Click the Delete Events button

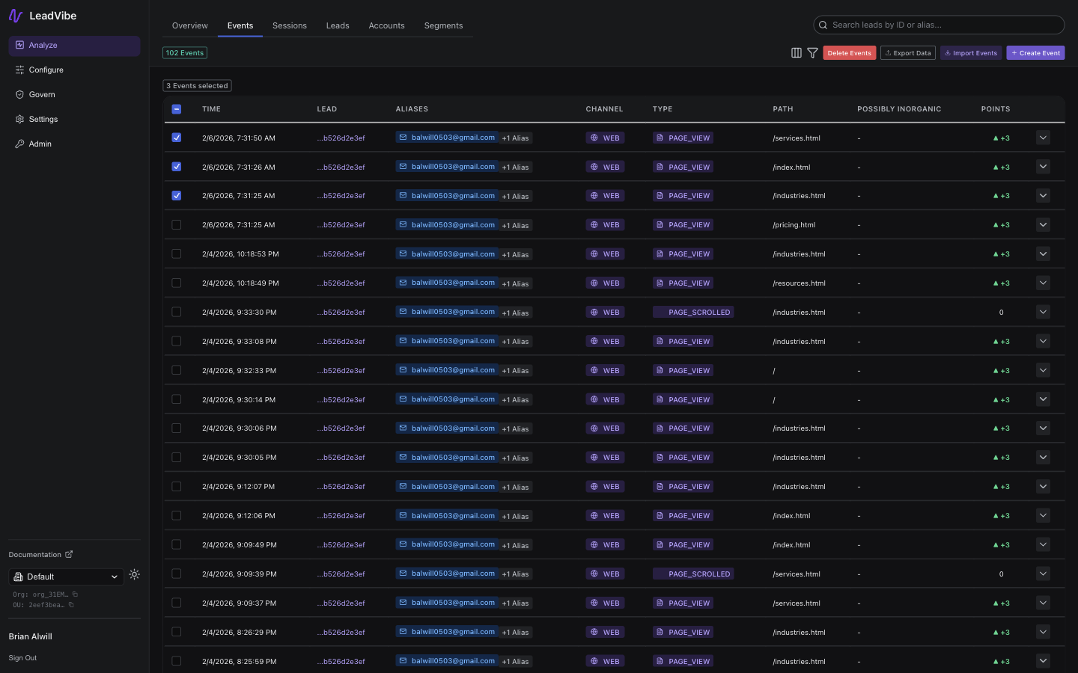849,52
